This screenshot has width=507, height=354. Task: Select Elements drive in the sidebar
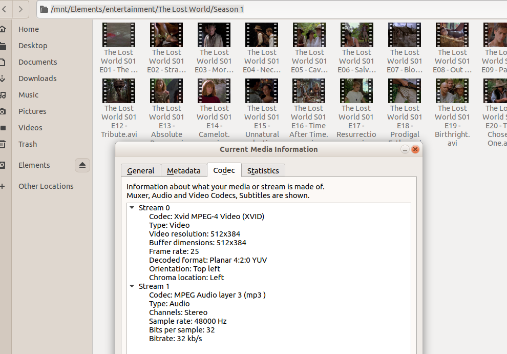coord(34,165)
